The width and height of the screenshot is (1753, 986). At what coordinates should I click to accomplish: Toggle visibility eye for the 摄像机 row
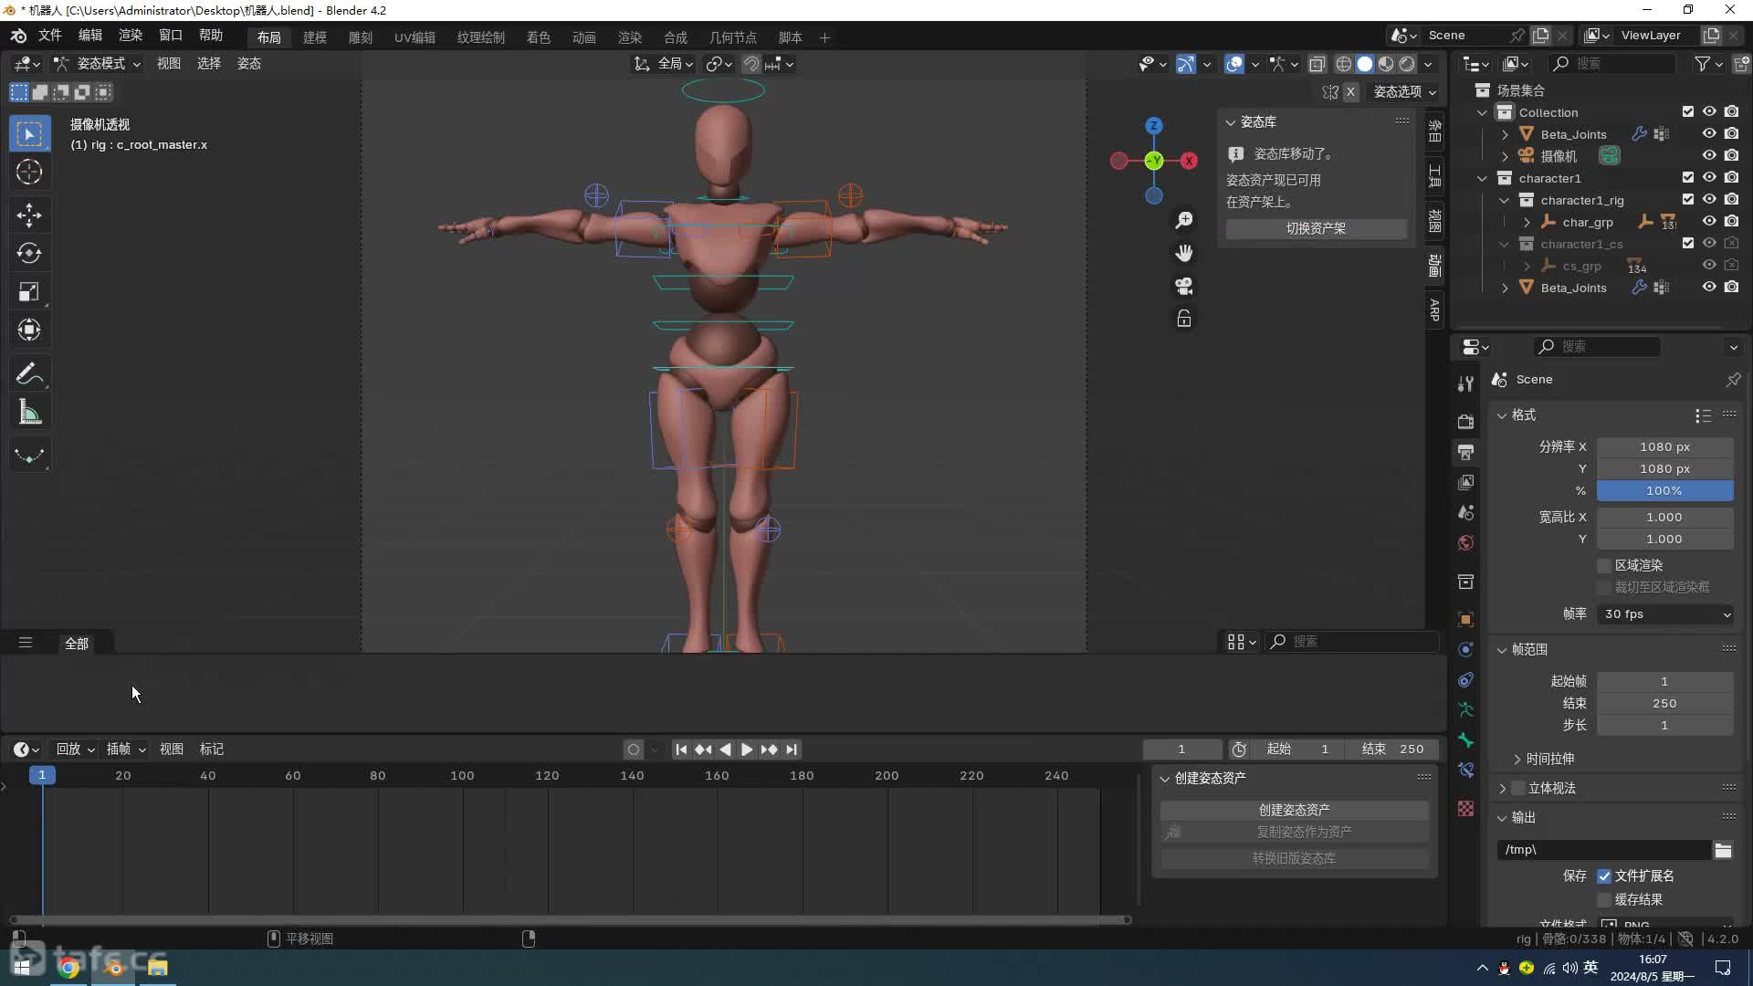pyautogui.click(x=1709, y=156)
